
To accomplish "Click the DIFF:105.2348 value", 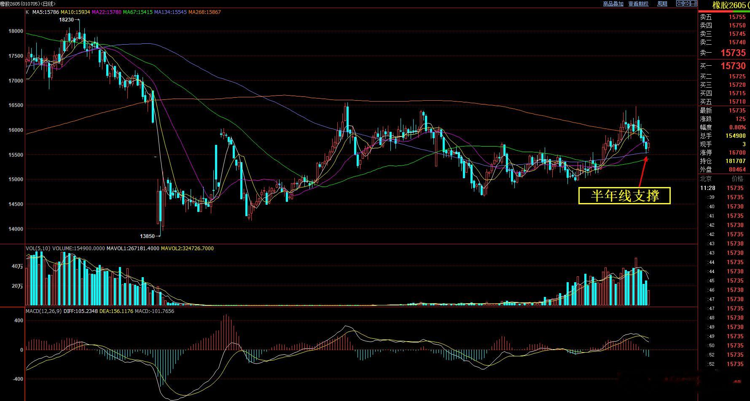I will click(81, 311).
